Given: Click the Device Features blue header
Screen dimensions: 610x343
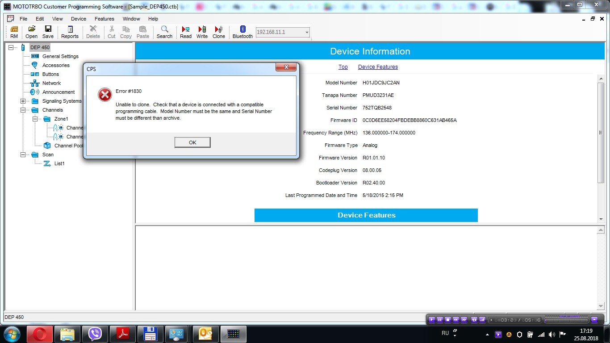Looking at the screenshot, I should pos(366,215).
